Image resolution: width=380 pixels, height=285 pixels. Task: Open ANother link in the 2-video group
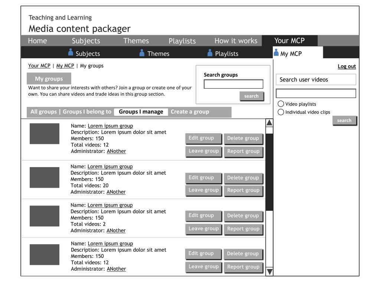click(x=116, y=230)
